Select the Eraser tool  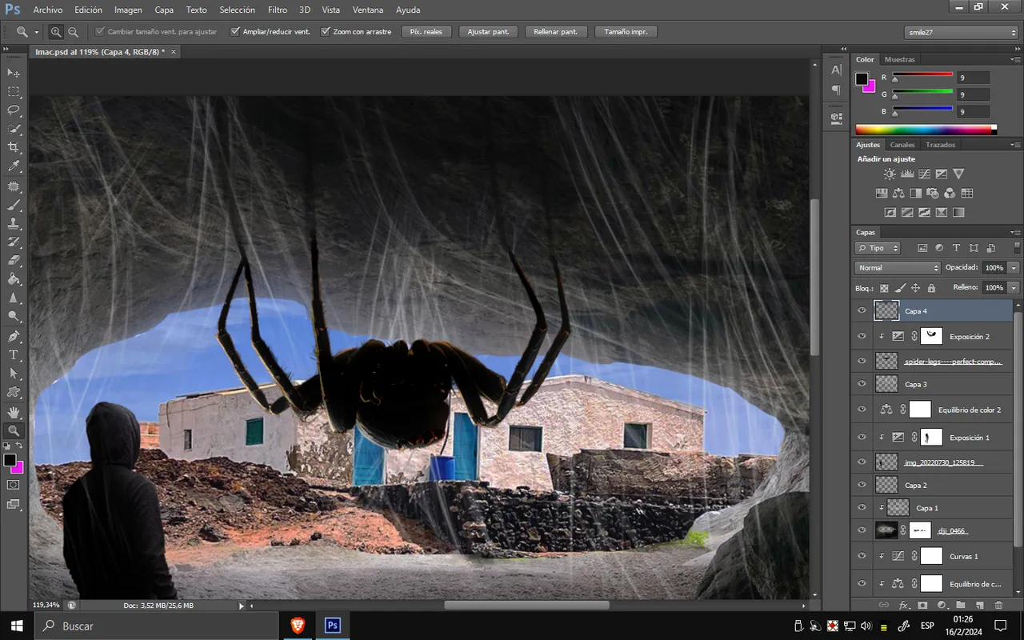(x=14, y=261)
